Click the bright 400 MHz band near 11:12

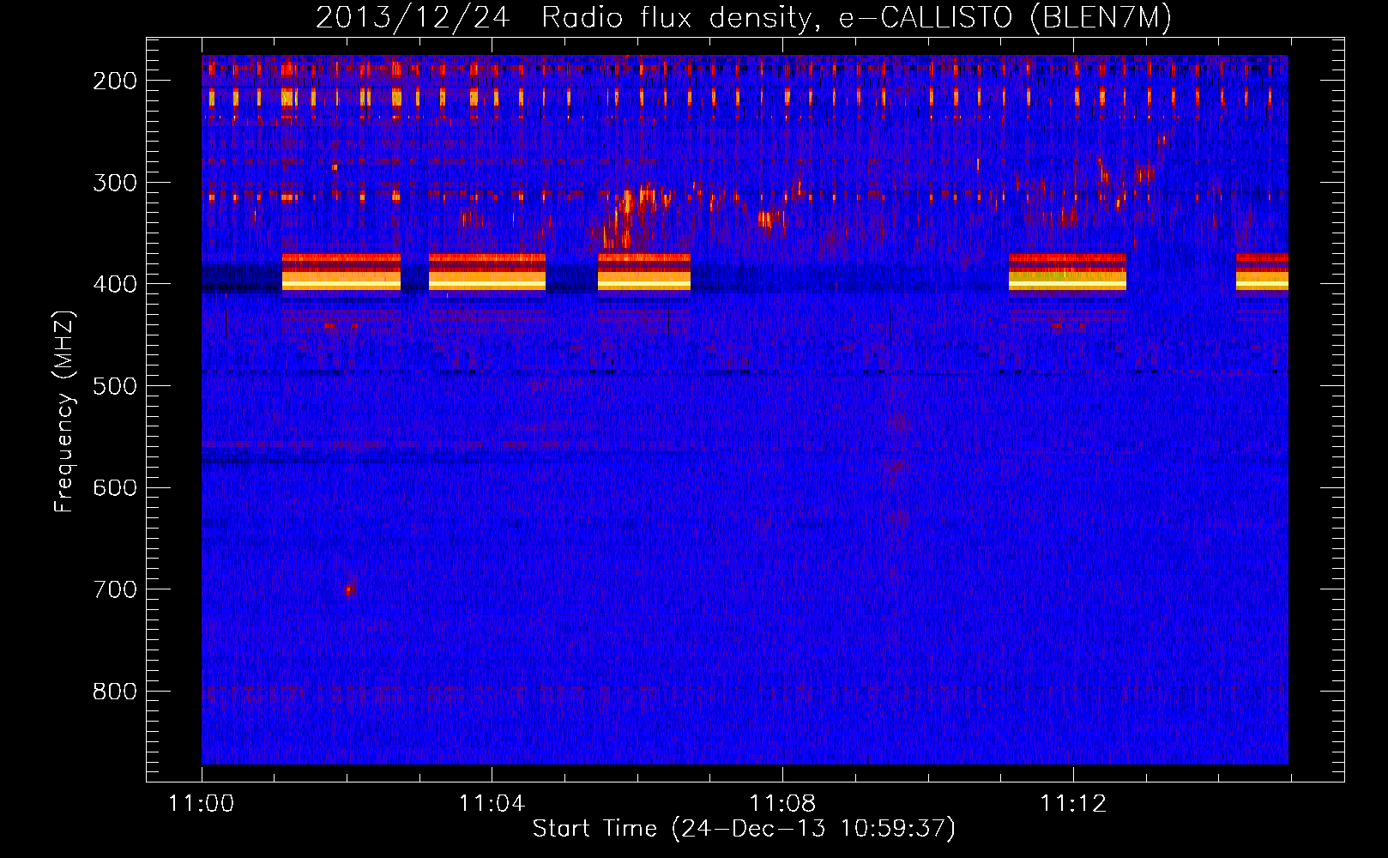pyautogui.click(x=1067, y=272)
